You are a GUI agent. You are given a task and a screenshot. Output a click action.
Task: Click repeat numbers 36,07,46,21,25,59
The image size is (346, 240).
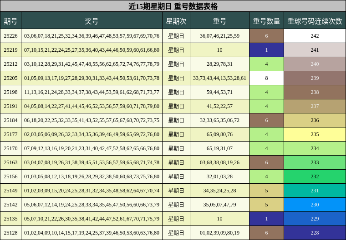click(x=219, y=36)
